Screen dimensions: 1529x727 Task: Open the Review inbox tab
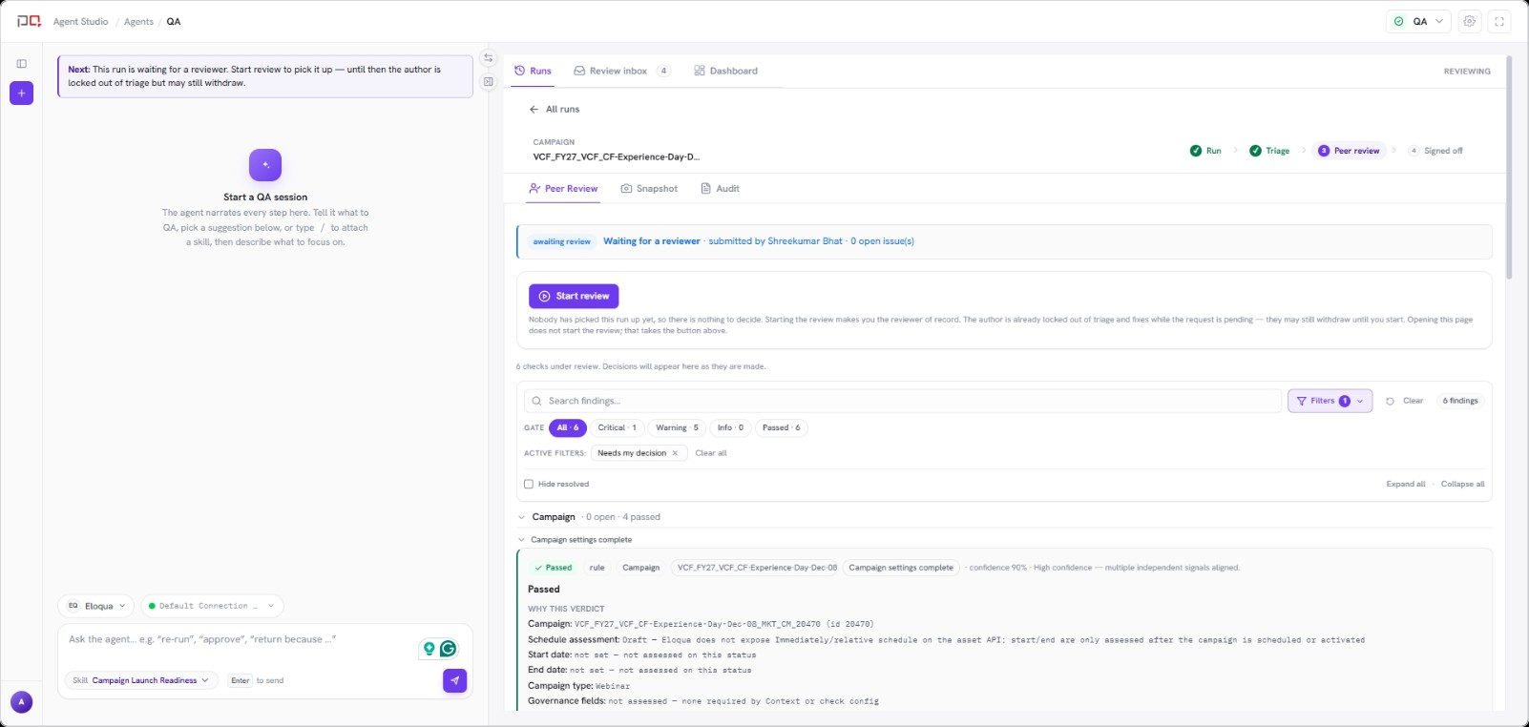[621, 71]
